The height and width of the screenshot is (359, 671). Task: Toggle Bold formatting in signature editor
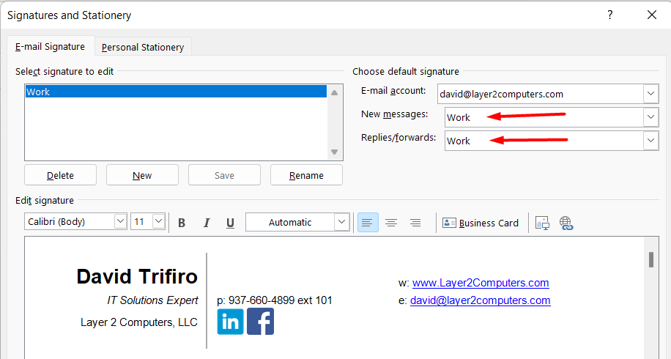pos(182,223)
